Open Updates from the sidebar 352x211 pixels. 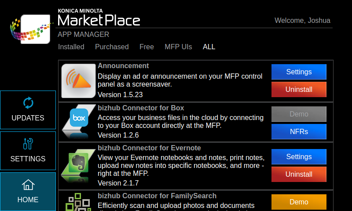28,110
